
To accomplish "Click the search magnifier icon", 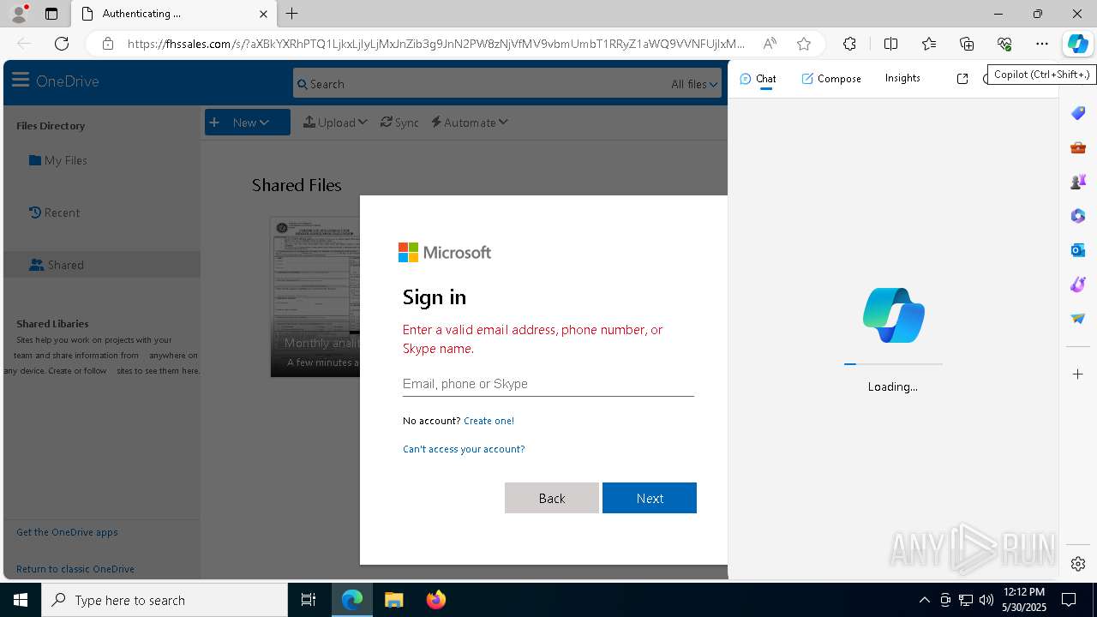I will pos(302,84).
